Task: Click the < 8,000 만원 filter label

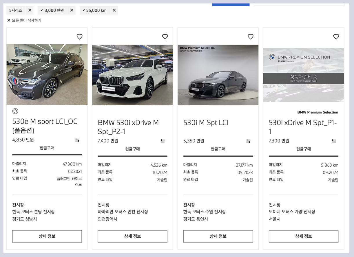Action: tap(52, 10)
